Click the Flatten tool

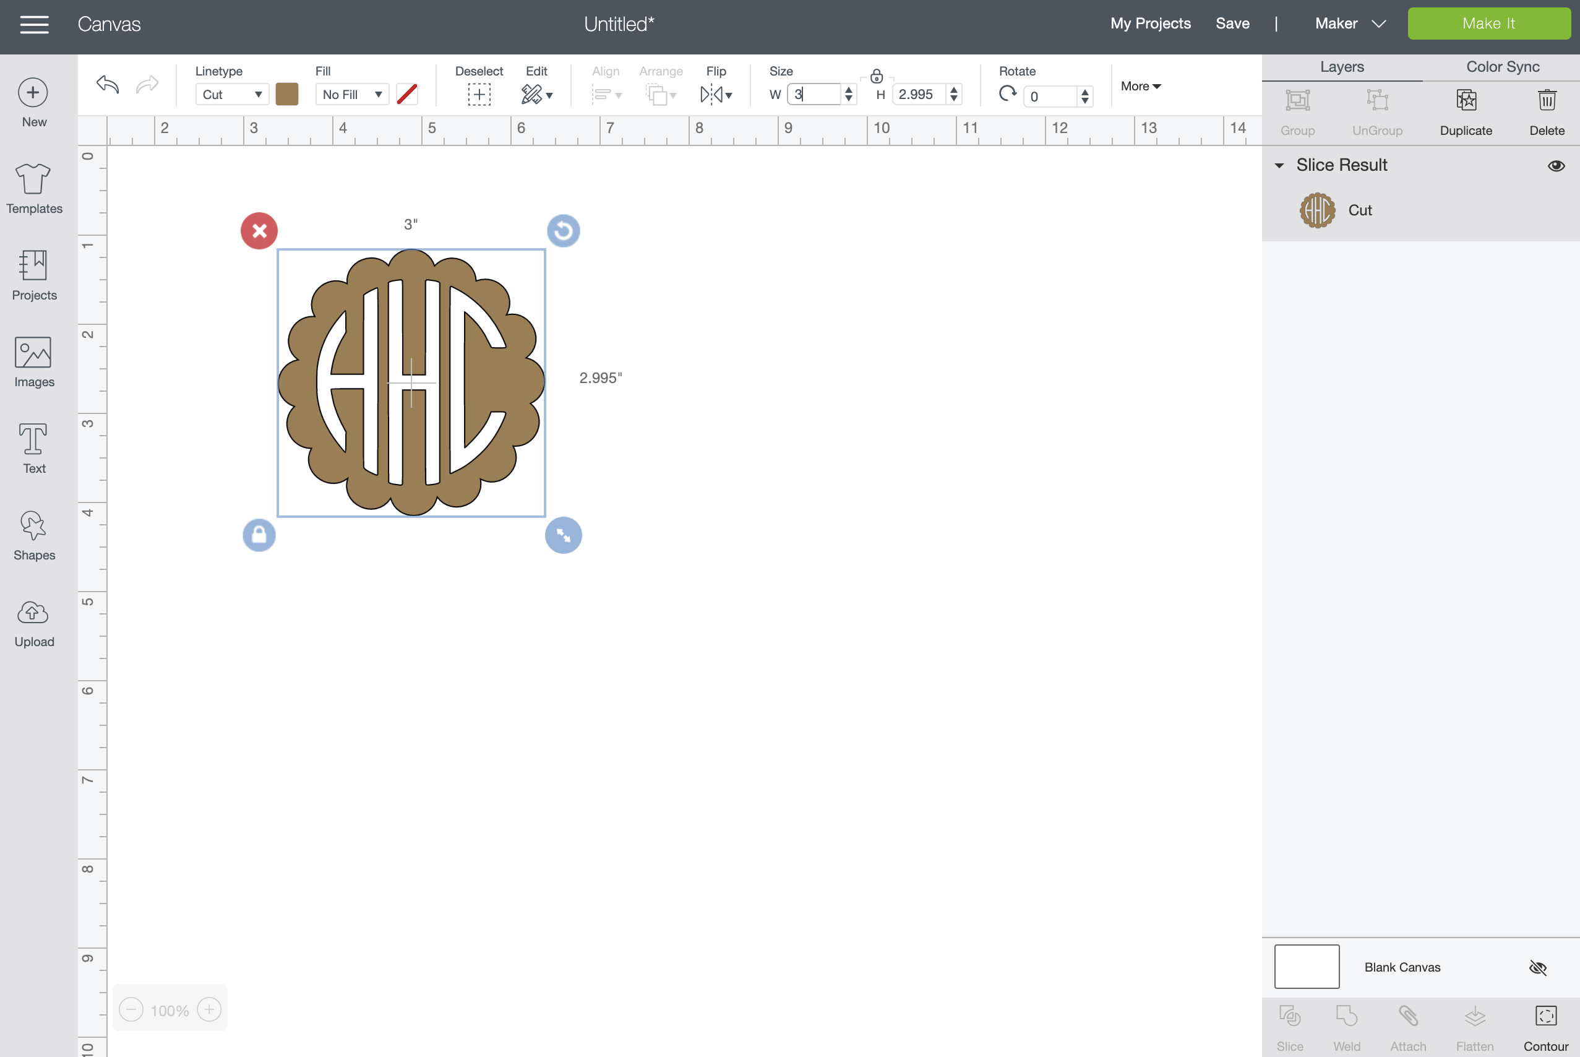(x=1475, y=1028)
